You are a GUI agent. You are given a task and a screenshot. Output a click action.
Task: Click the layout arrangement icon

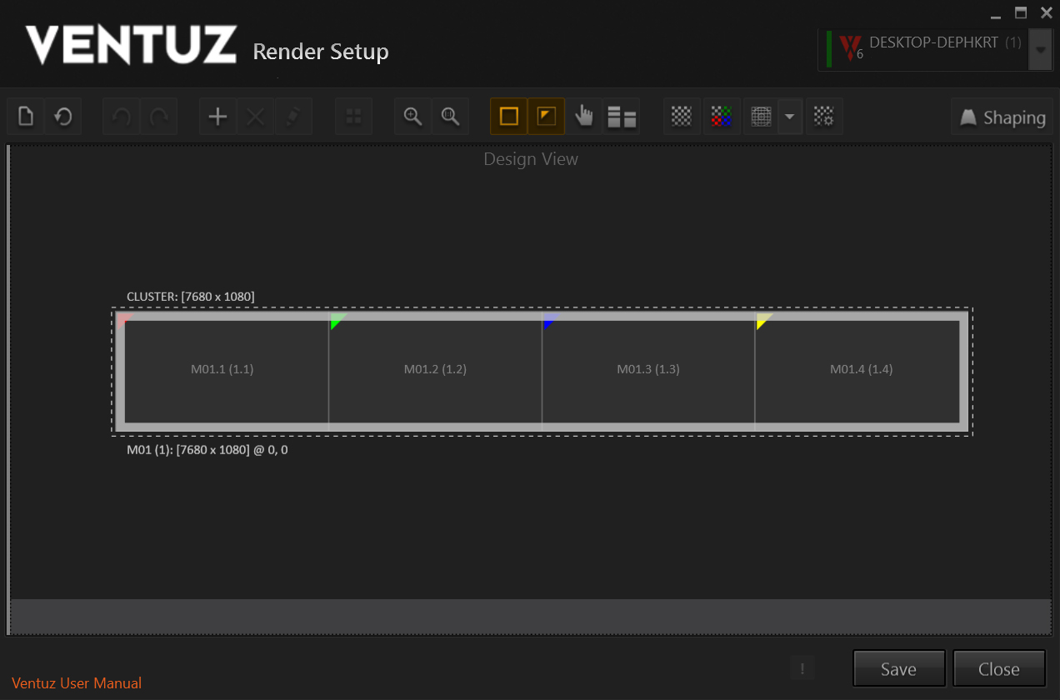621,117
